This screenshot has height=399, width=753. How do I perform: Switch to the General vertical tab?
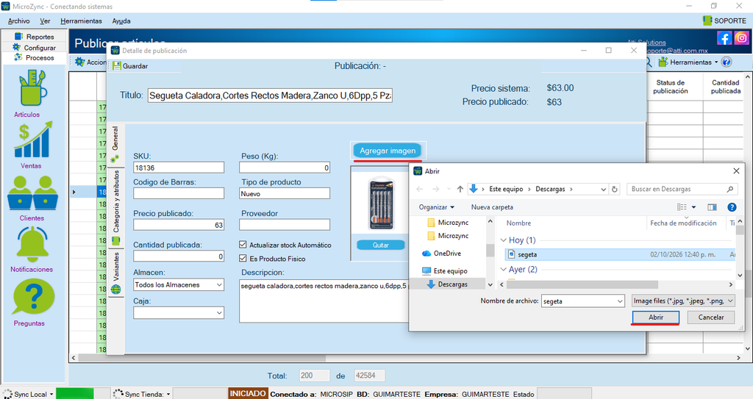point(115,145)
